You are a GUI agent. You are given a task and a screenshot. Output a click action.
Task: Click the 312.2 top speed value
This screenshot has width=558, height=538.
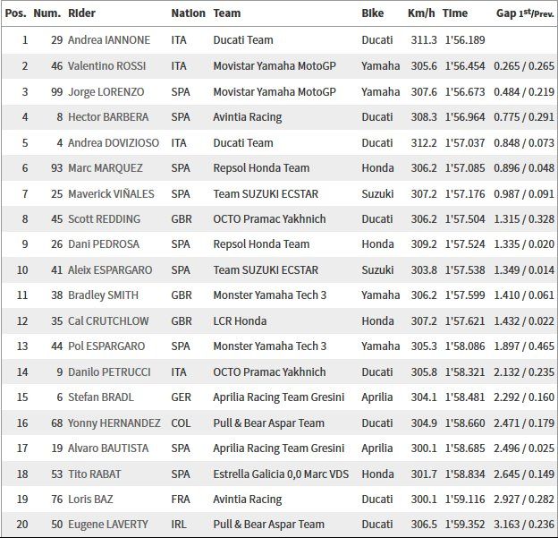point(421,142)
